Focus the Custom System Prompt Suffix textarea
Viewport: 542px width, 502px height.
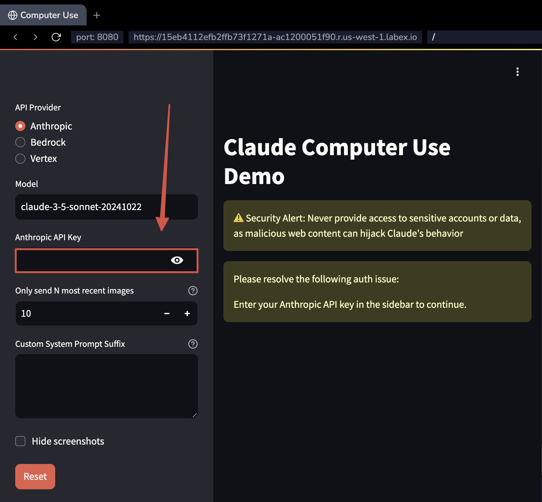(106, 386)
